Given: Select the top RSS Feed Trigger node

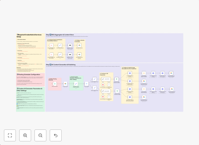Looking at the screenshot, I should (51, 45).
